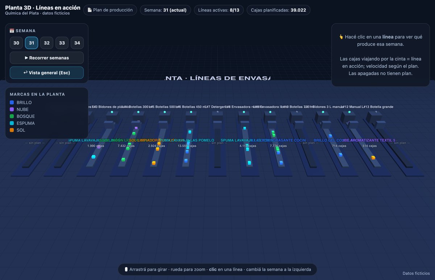The height and width of the screenshot is (280, 435).
Task: Click the orange box on L#12 conveyor
Action: [373, 158]
